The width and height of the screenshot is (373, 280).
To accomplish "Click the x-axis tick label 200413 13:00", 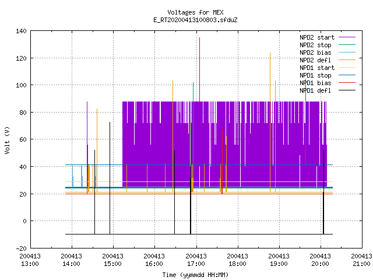I will [30, 260].
